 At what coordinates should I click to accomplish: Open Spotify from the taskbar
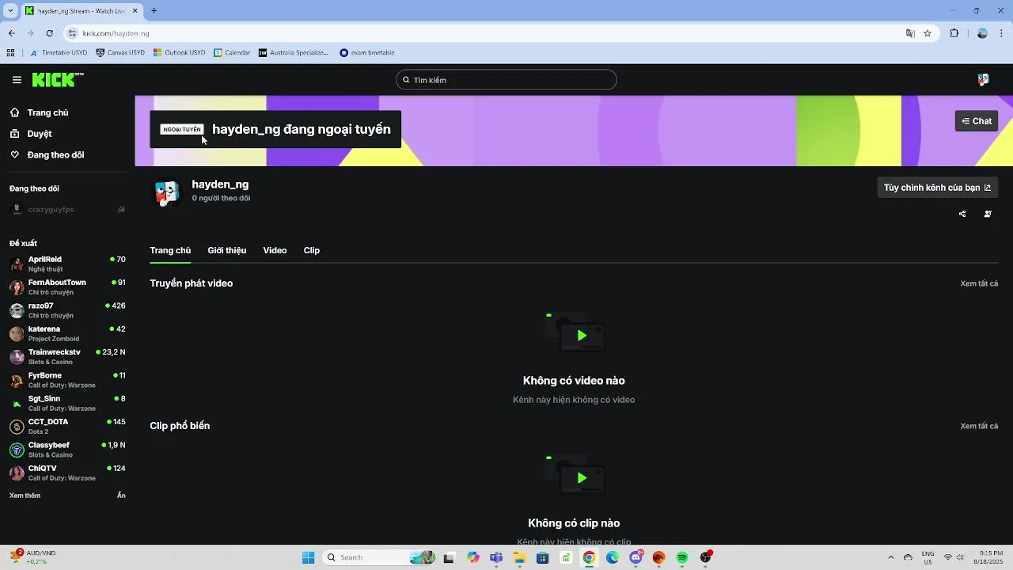click(x=682, y=557)
